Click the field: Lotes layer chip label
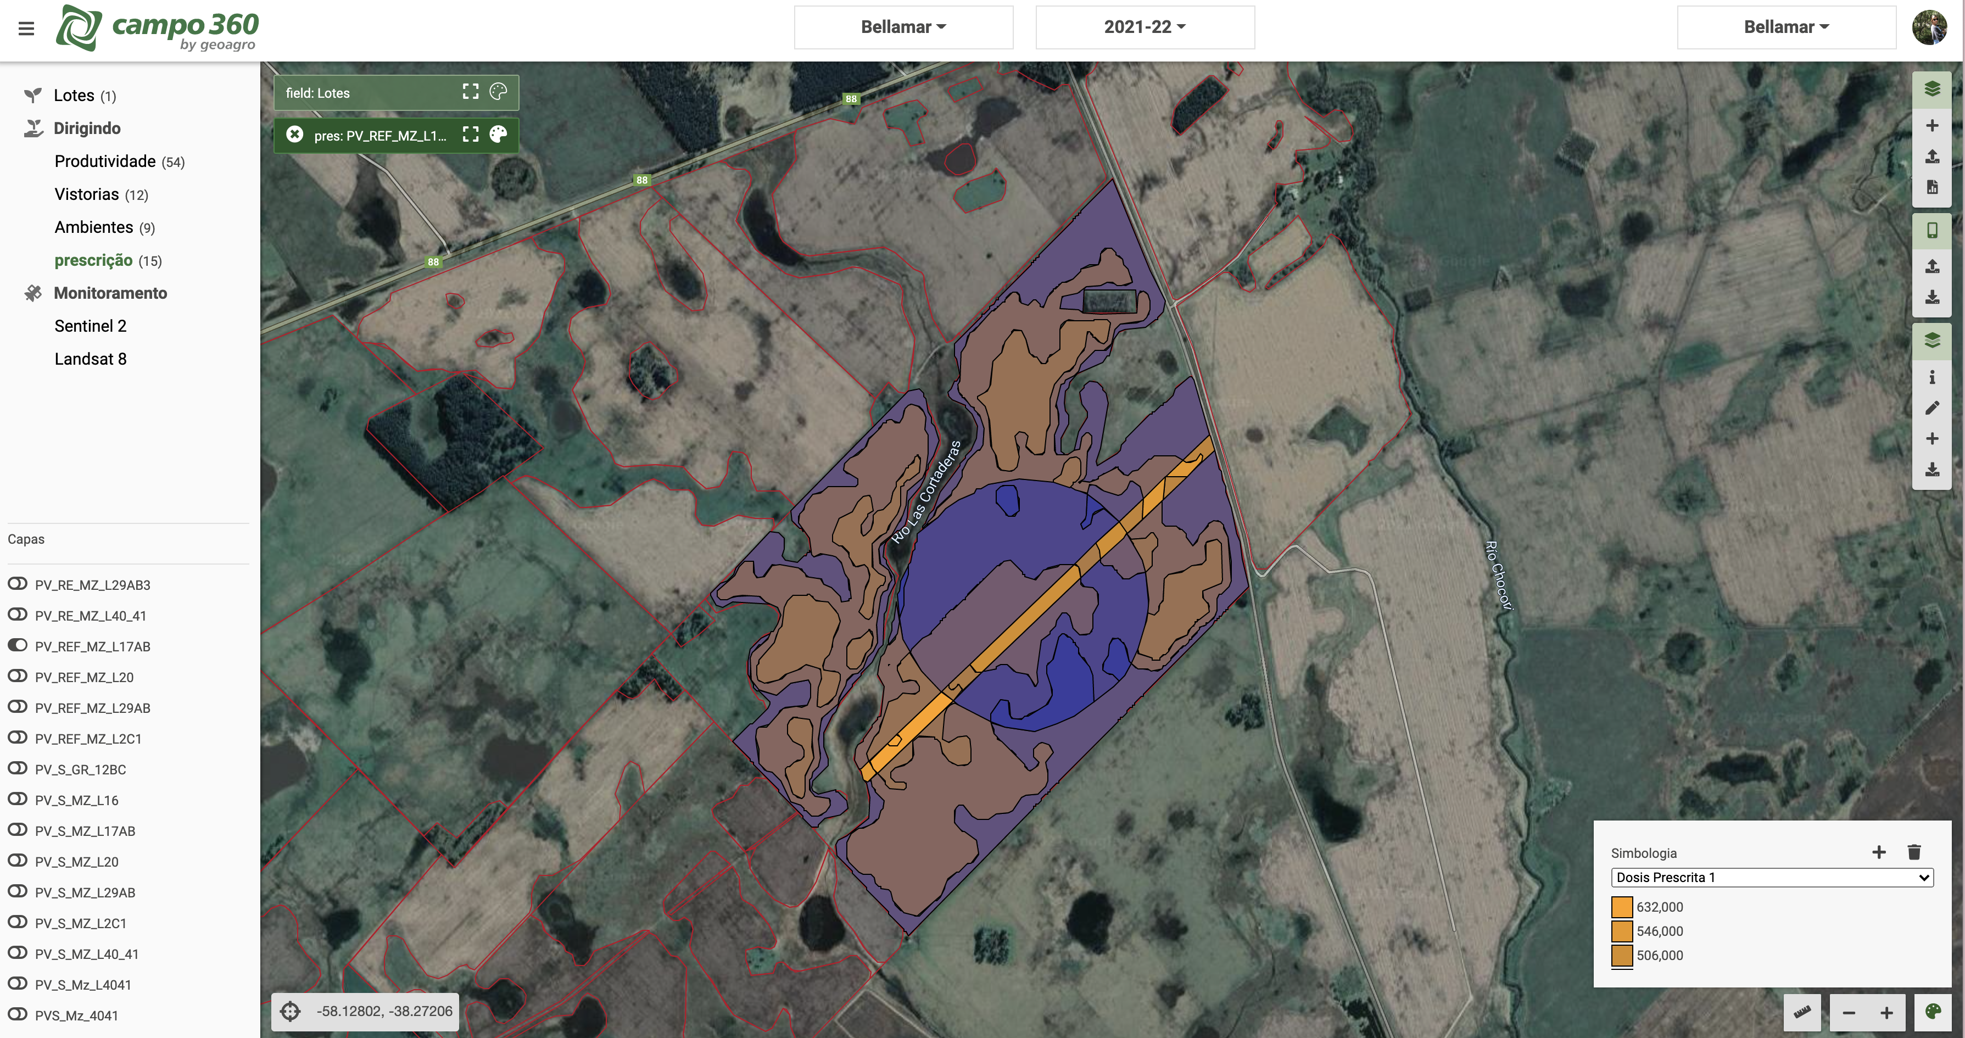Image resolution: width=1965 pixels, height=1038 pixels. coord(317,93)
